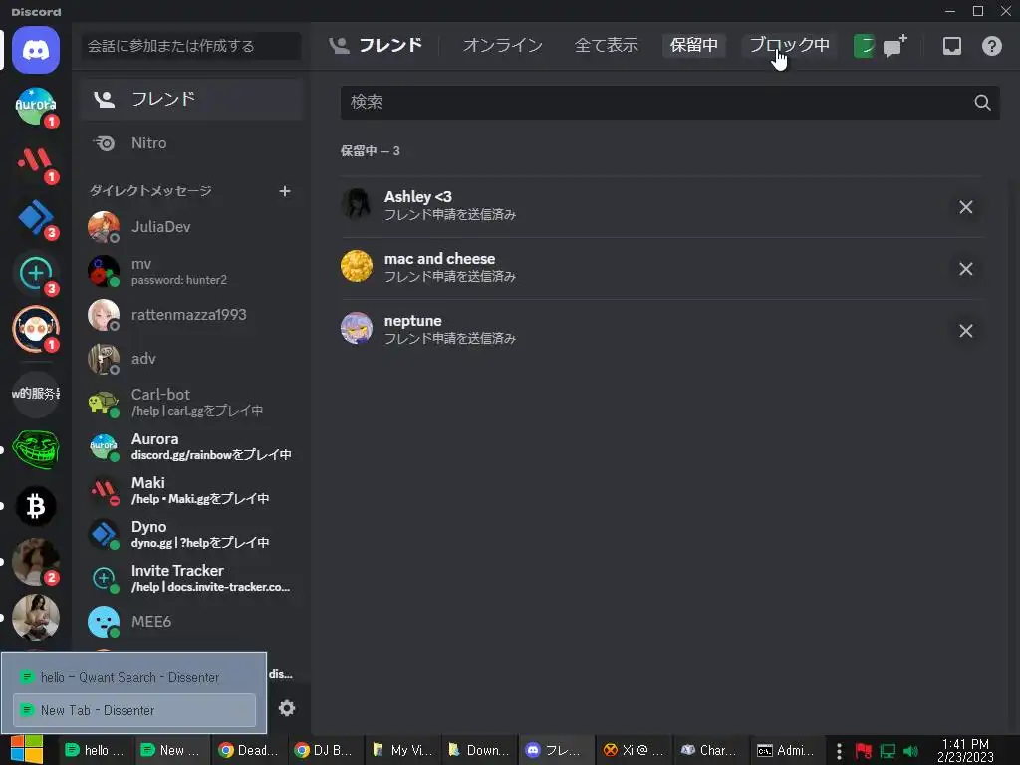Open DM with rattenmazza1993
This screenshot has height=765, width=1020.
[192, 315]
